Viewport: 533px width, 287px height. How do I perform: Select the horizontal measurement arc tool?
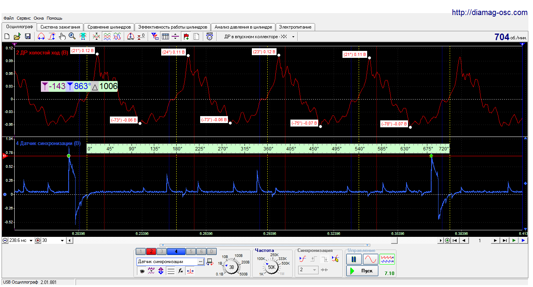(x=41, y=37)
